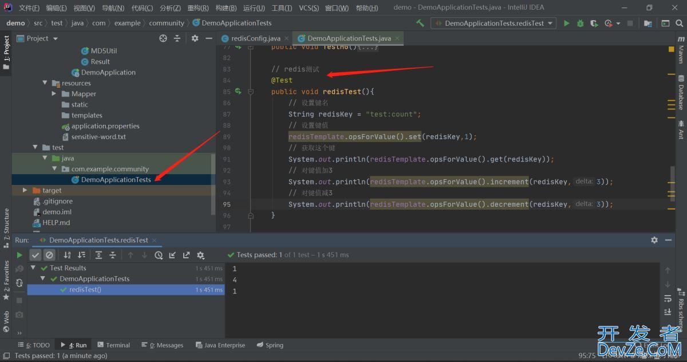Open Project panel settings gear

[x=195, y=38]
